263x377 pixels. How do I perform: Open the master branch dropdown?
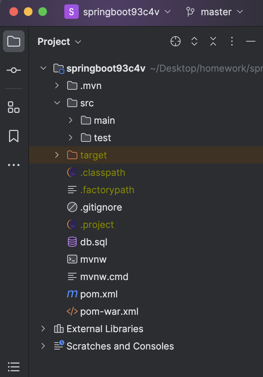[x=215, y=12]
